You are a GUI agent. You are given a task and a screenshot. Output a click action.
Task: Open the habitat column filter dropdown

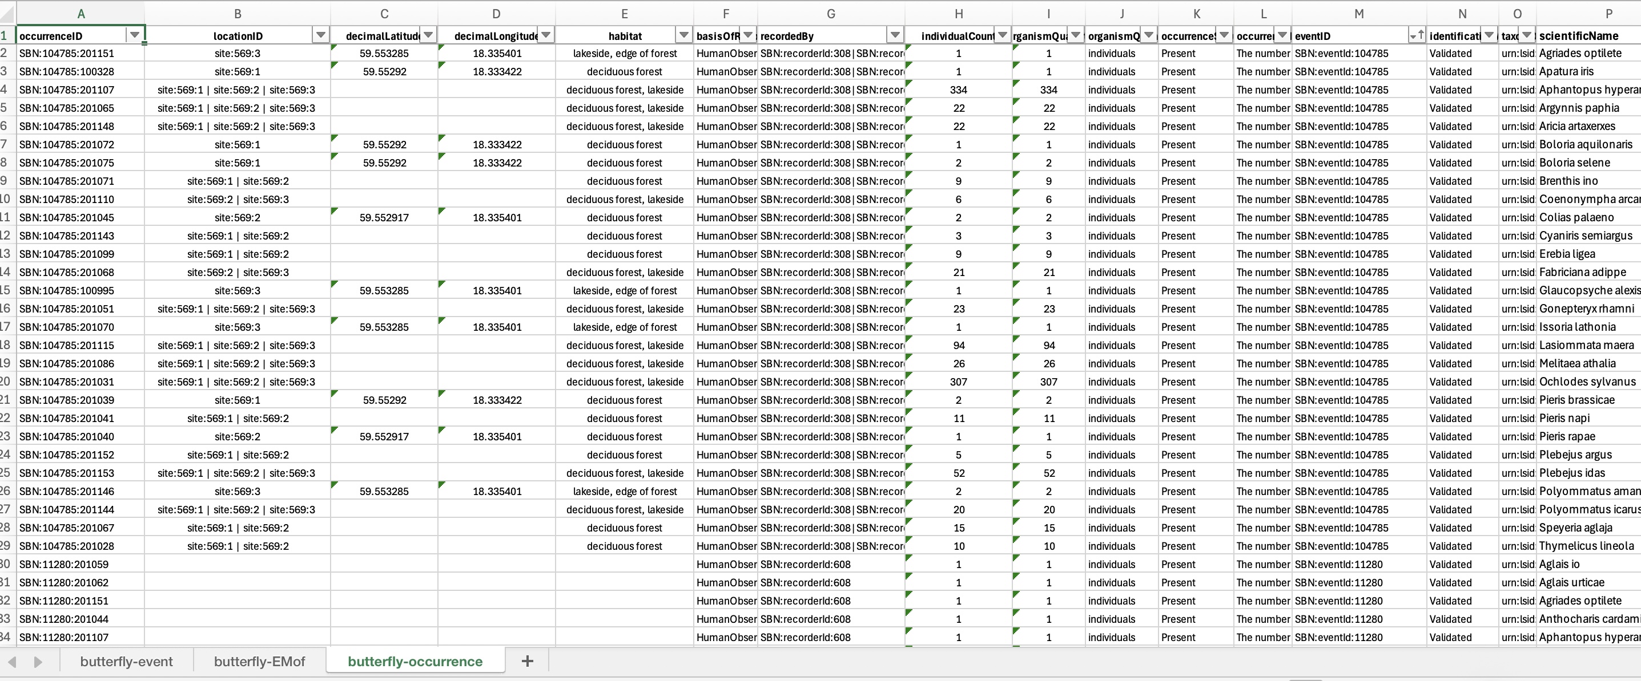683,35
